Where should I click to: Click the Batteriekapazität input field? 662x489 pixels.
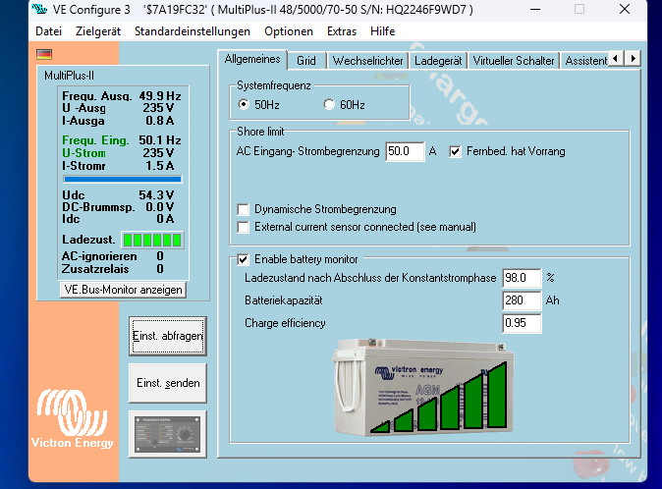pyautogui.click(x=522, y=300)
